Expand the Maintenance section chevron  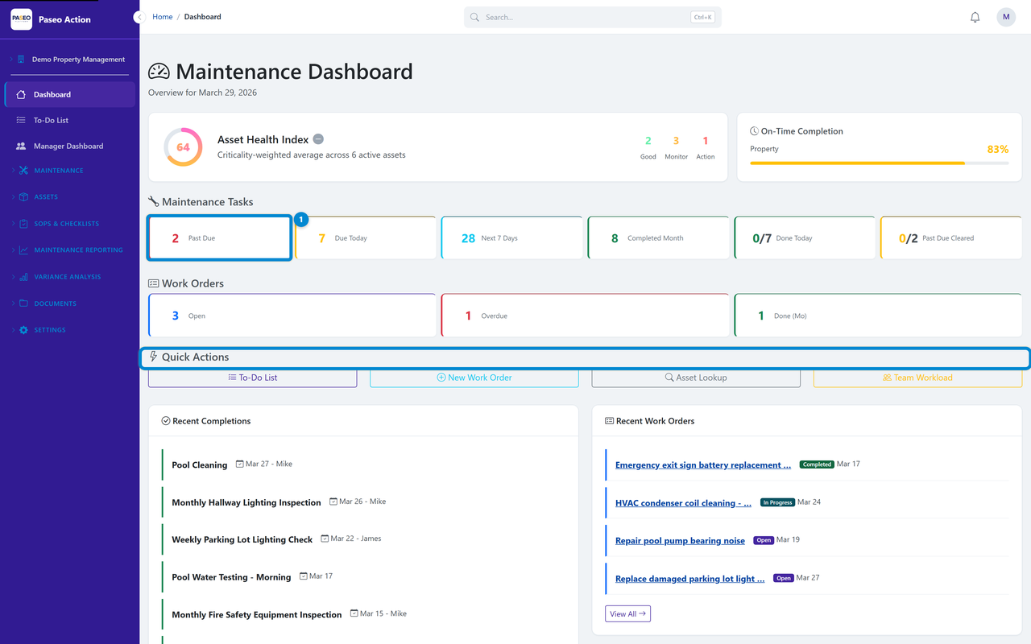pos(13,171)
